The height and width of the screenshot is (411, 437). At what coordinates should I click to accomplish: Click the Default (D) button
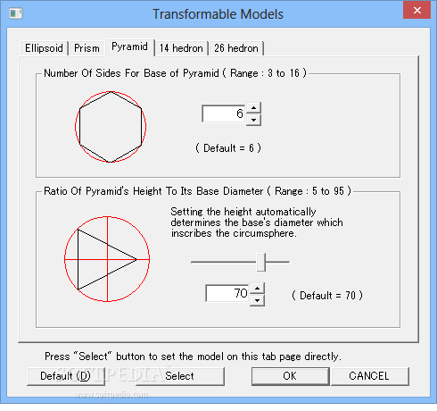[x=65, y=376]
